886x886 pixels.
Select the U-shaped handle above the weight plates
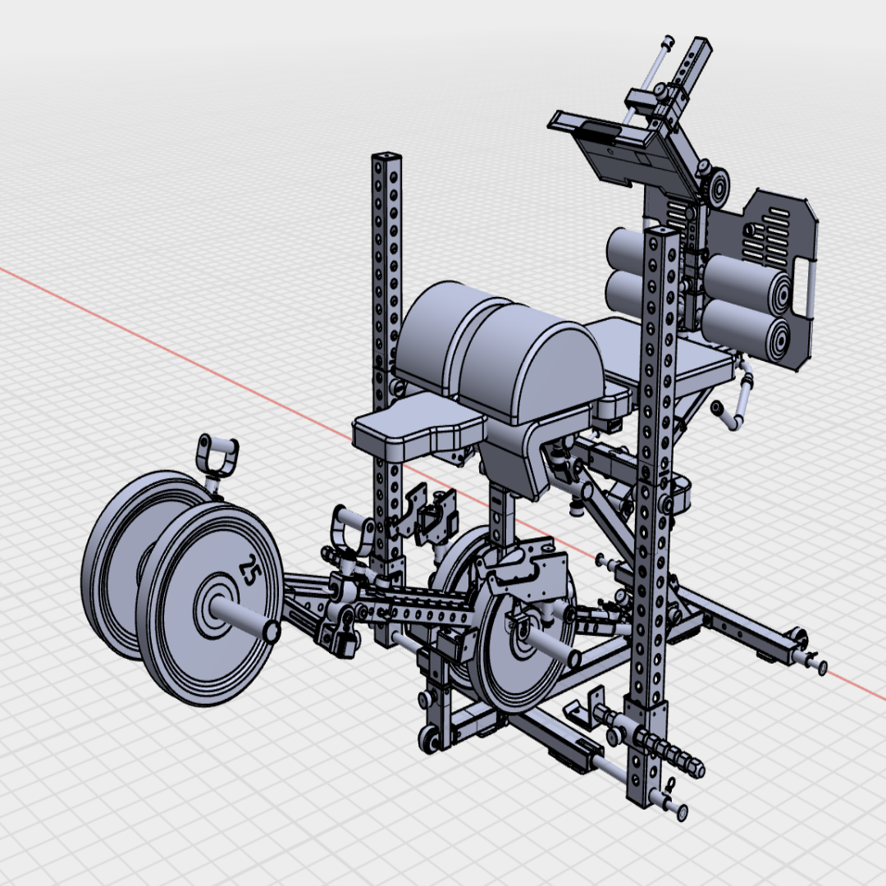217,457
